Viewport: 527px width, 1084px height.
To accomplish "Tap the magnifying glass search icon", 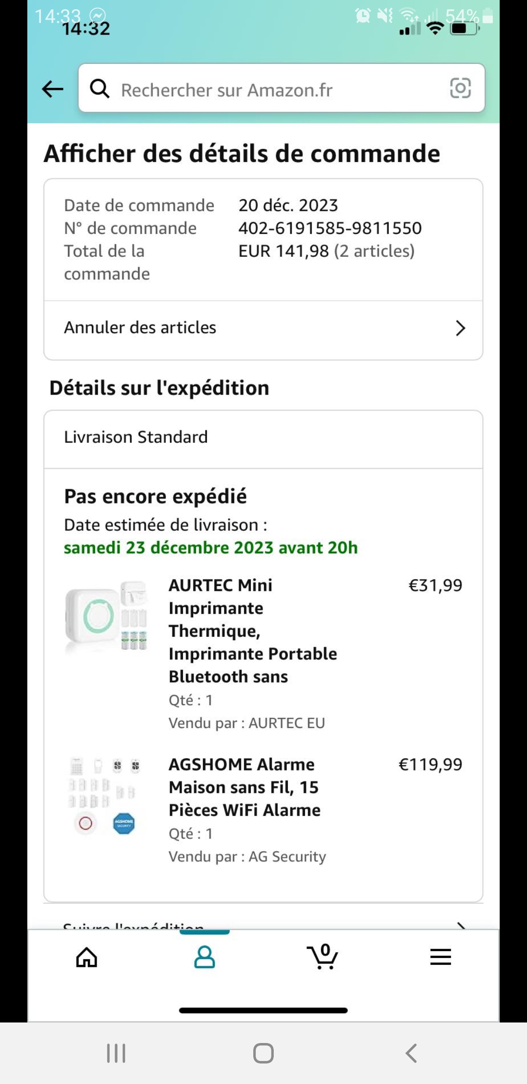I will click(100, 89).
